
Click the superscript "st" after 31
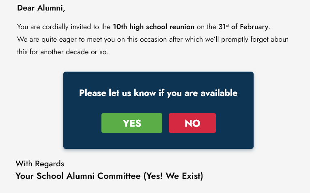[x=227, y=25]
